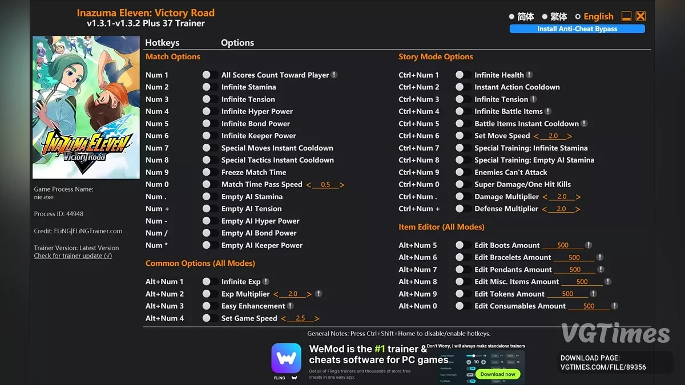Click the Inazuma Eleven game cover image
The height and width of the screenshot is (385, 685).
pos(86,108)
